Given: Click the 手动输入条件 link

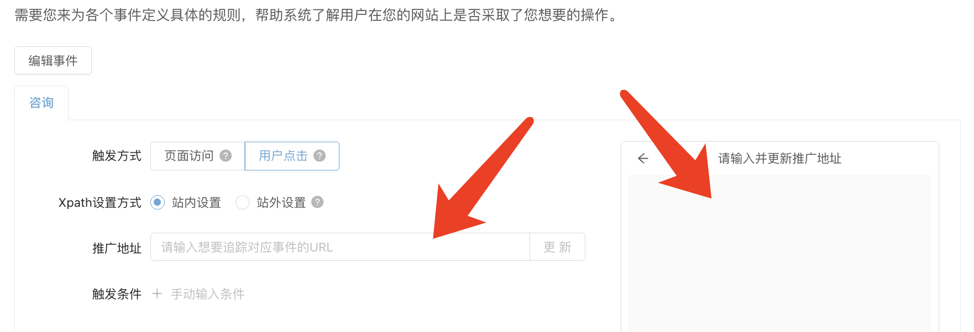Looking at the screenshot, I should 208,294.
